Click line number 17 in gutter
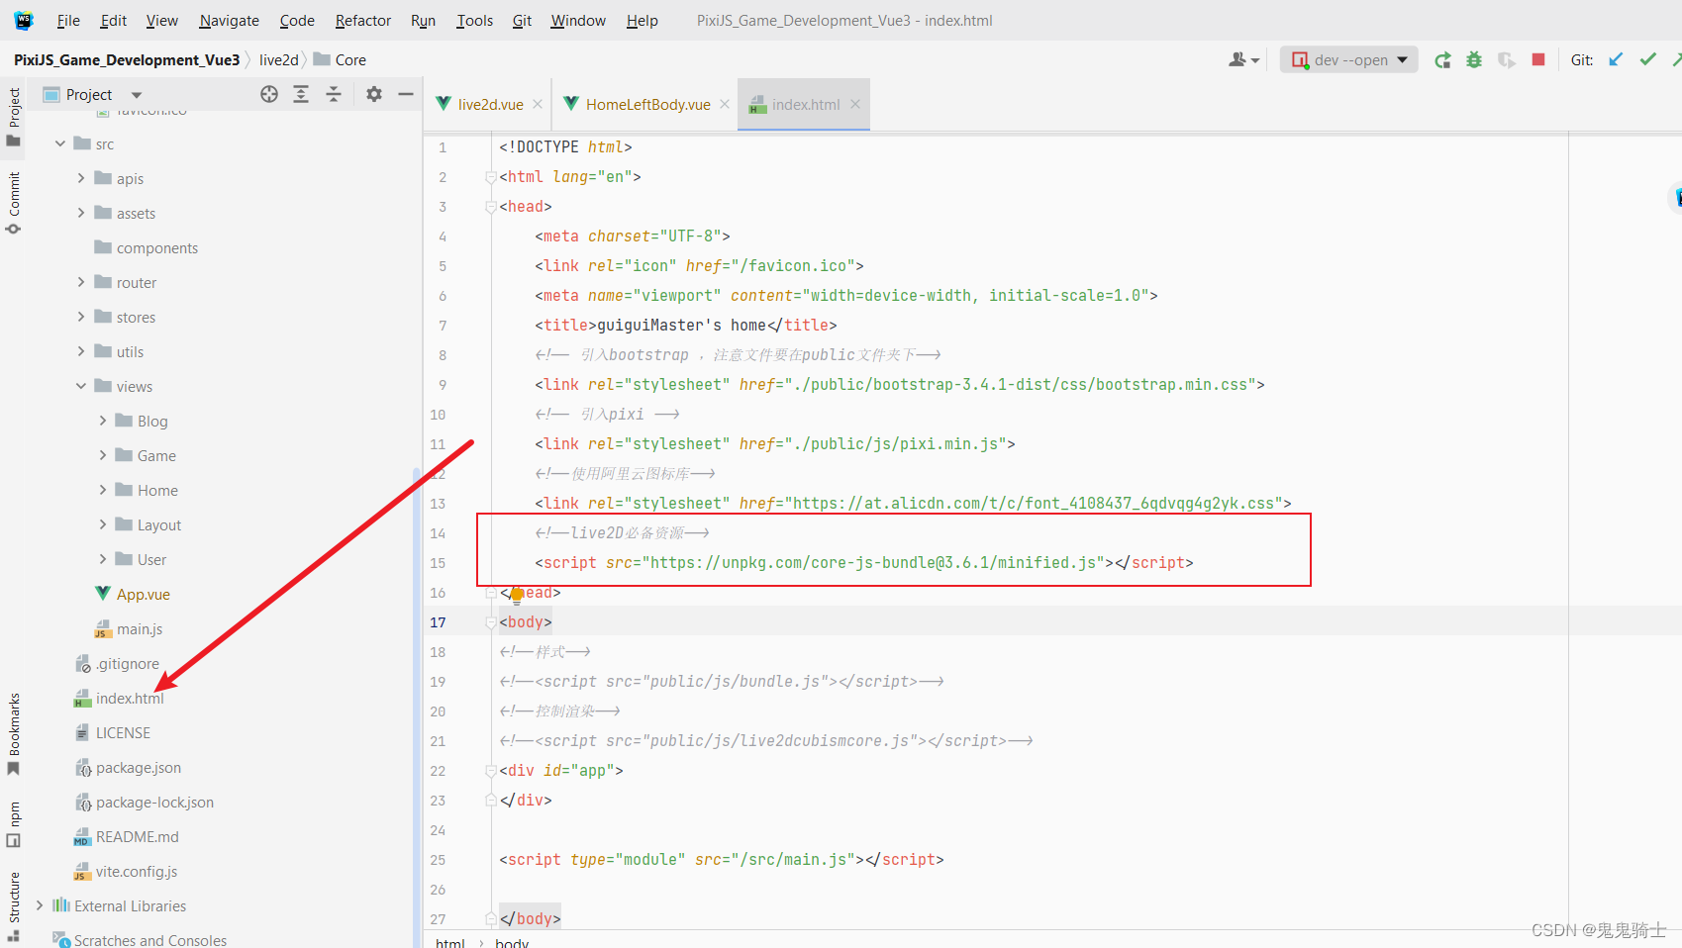 pos(438,622)
